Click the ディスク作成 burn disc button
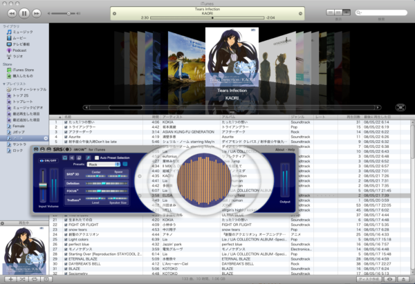The width and height of the screenshot is (415, 284). point(370,279)
